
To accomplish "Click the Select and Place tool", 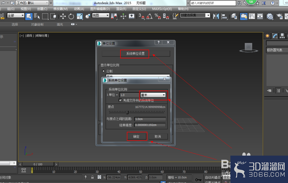I will coord(88,16).
